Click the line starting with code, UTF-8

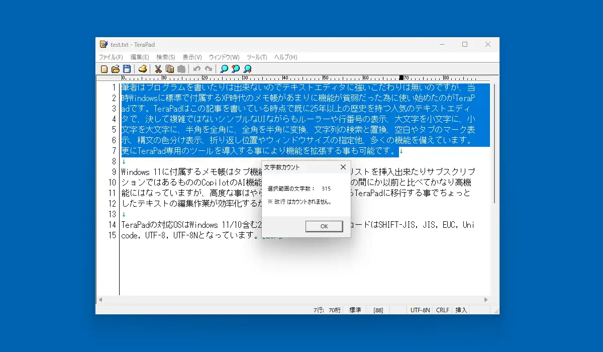pos(201,235)
